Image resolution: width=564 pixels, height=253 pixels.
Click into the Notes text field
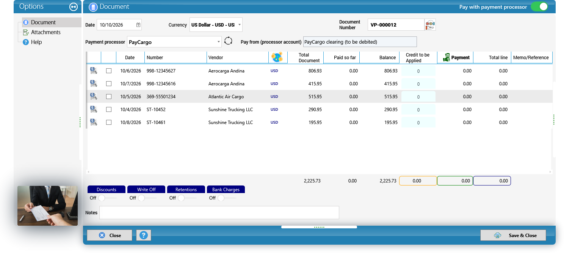219,212
